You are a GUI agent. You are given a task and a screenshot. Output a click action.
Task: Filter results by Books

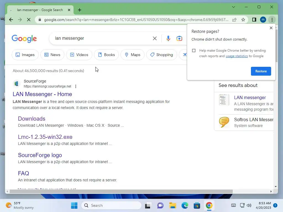tap(106, 55)
